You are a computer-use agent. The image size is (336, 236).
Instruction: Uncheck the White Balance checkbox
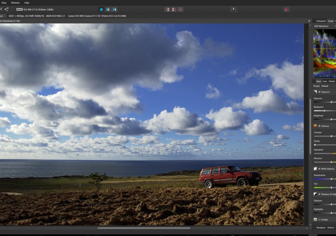319,169
